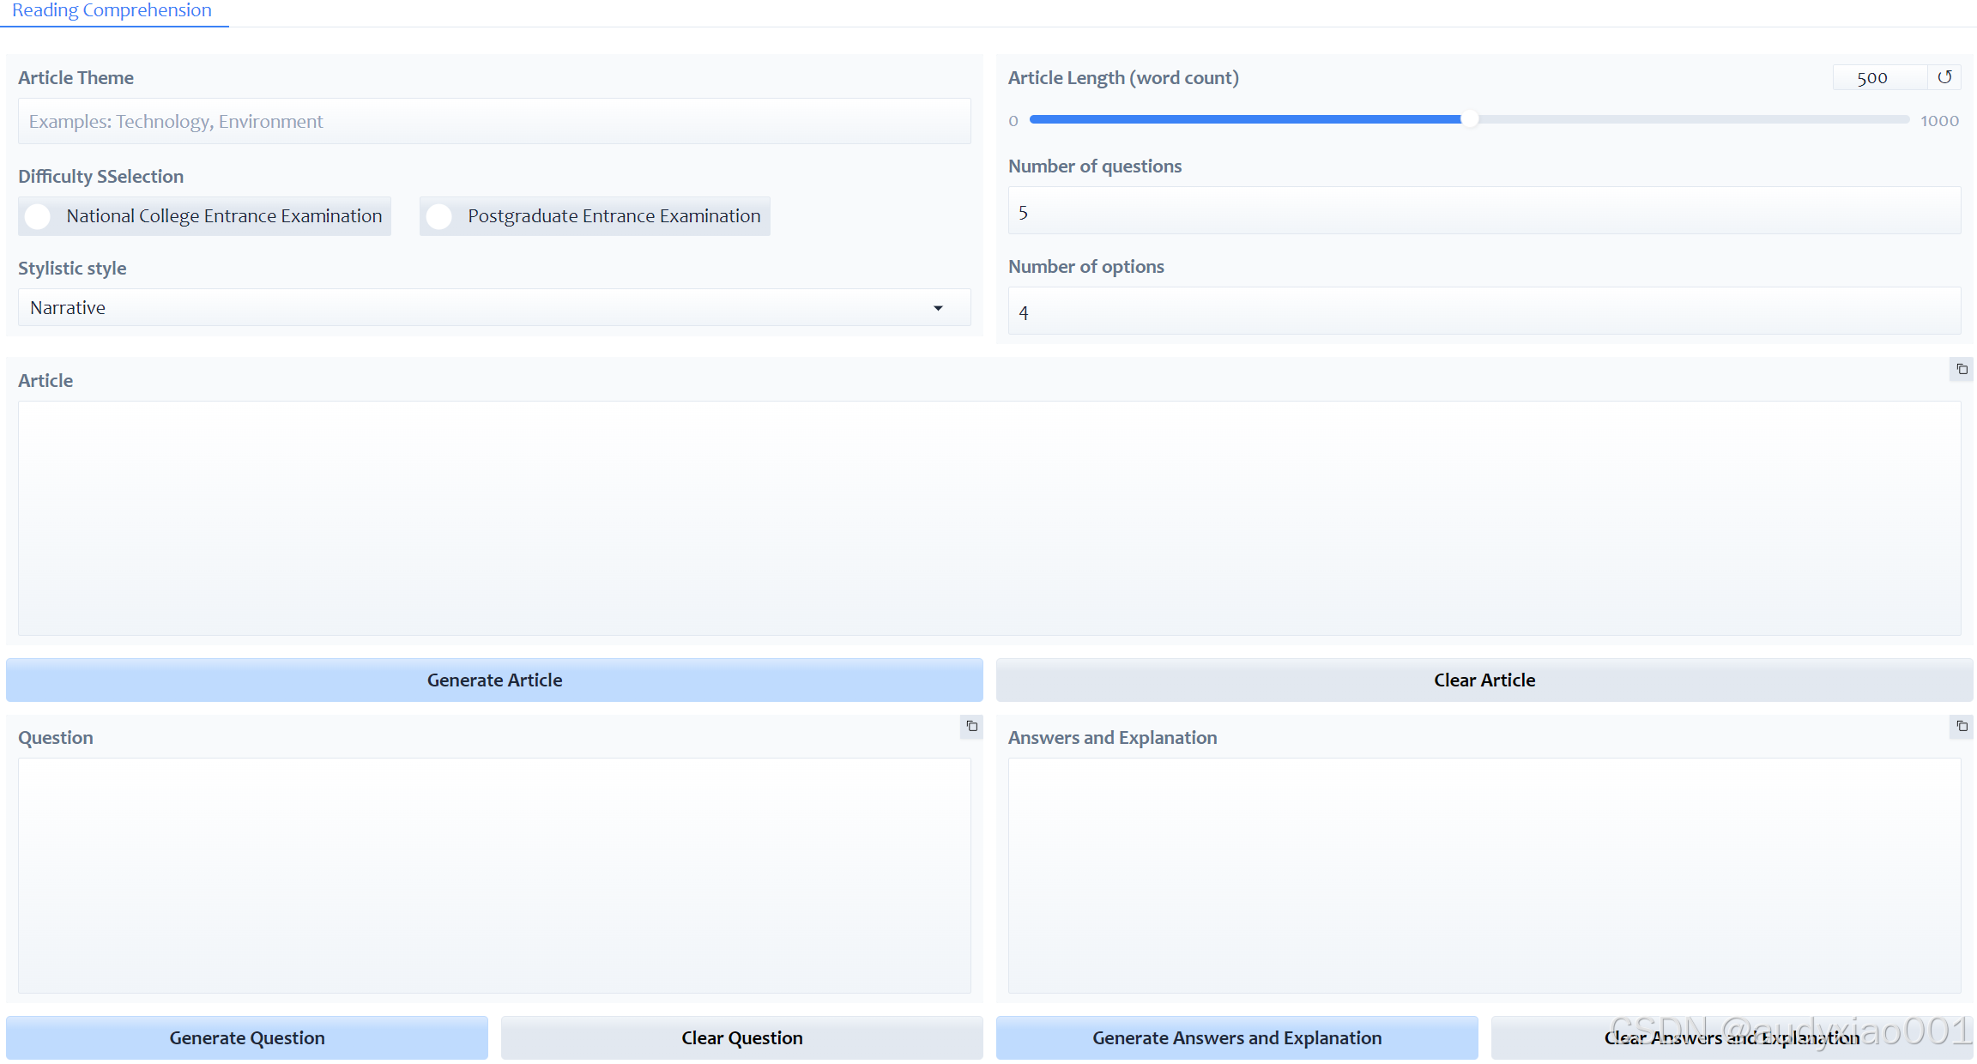1977x1064 pixels.
Task: Copy Answers and Explanation content
Action: point(1962,727)
